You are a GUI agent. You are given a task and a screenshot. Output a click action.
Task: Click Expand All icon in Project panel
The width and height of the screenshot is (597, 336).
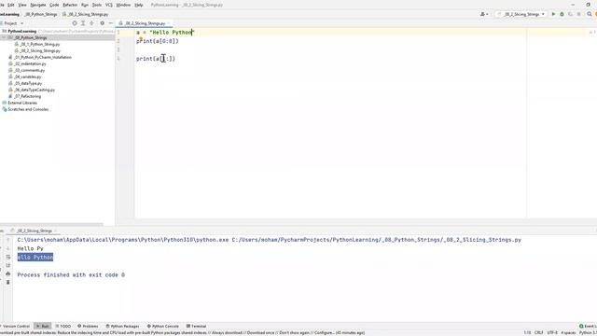click(x=83, y=23)
